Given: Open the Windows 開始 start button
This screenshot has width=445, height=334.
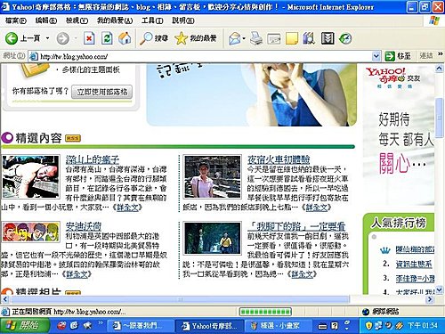Looking at the screenshot, I should click(25, 326).
